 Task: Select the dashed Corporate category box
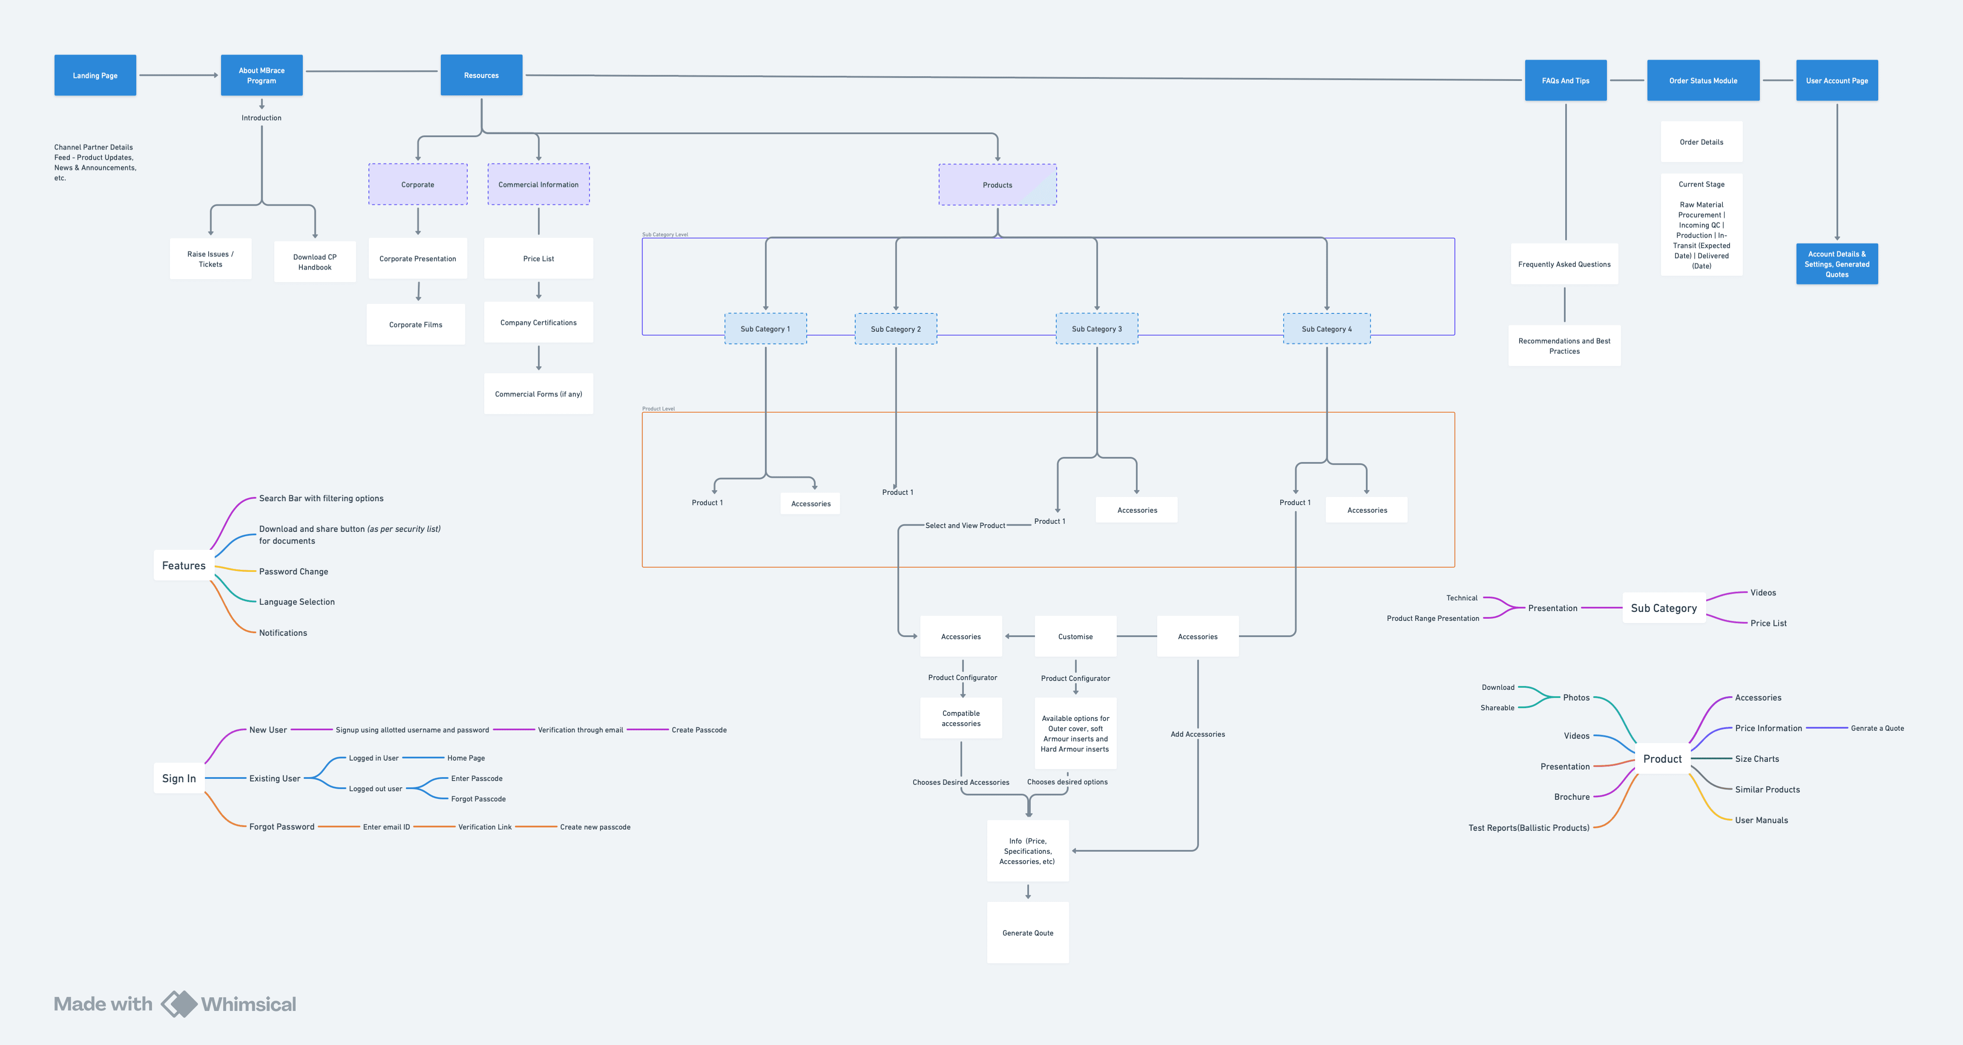coord(417,184)
